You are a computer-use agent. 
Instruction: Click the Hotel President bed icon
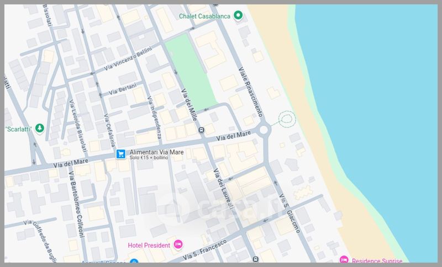coord(178,244)
